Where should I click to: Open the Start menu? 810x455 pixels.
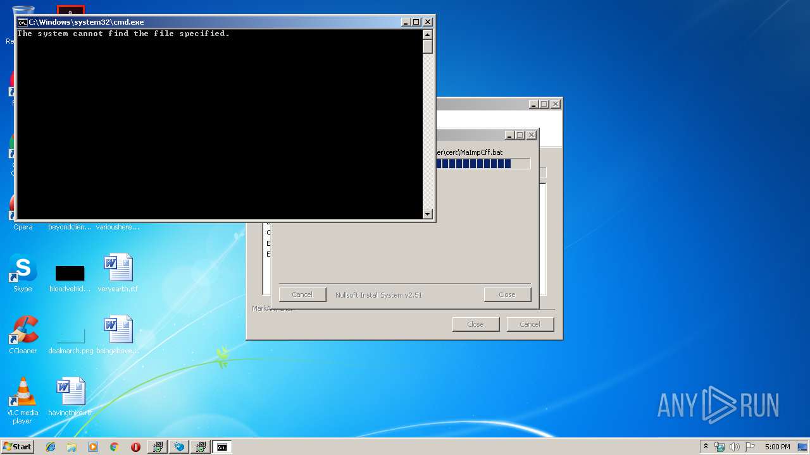18,447
